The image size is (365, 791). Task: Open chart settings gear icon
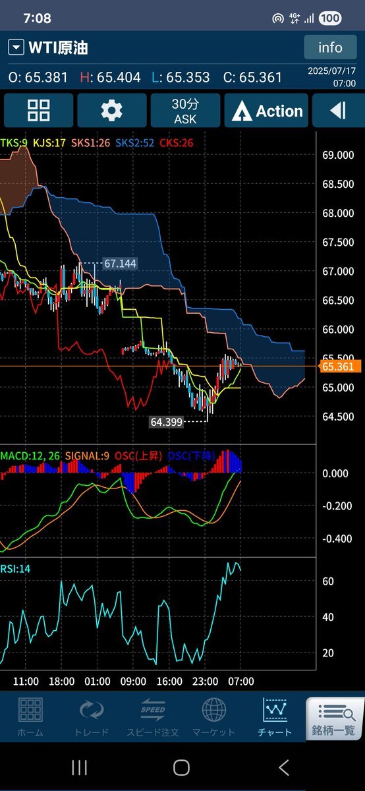click(112, 111)
